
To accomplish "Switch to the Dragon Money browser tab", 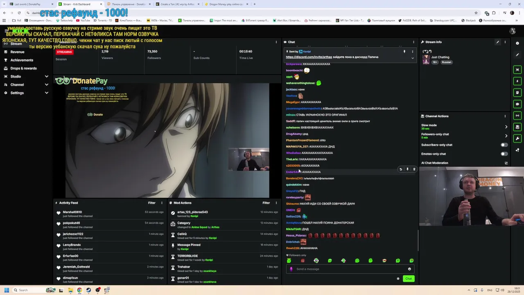I will coord(226,4).
